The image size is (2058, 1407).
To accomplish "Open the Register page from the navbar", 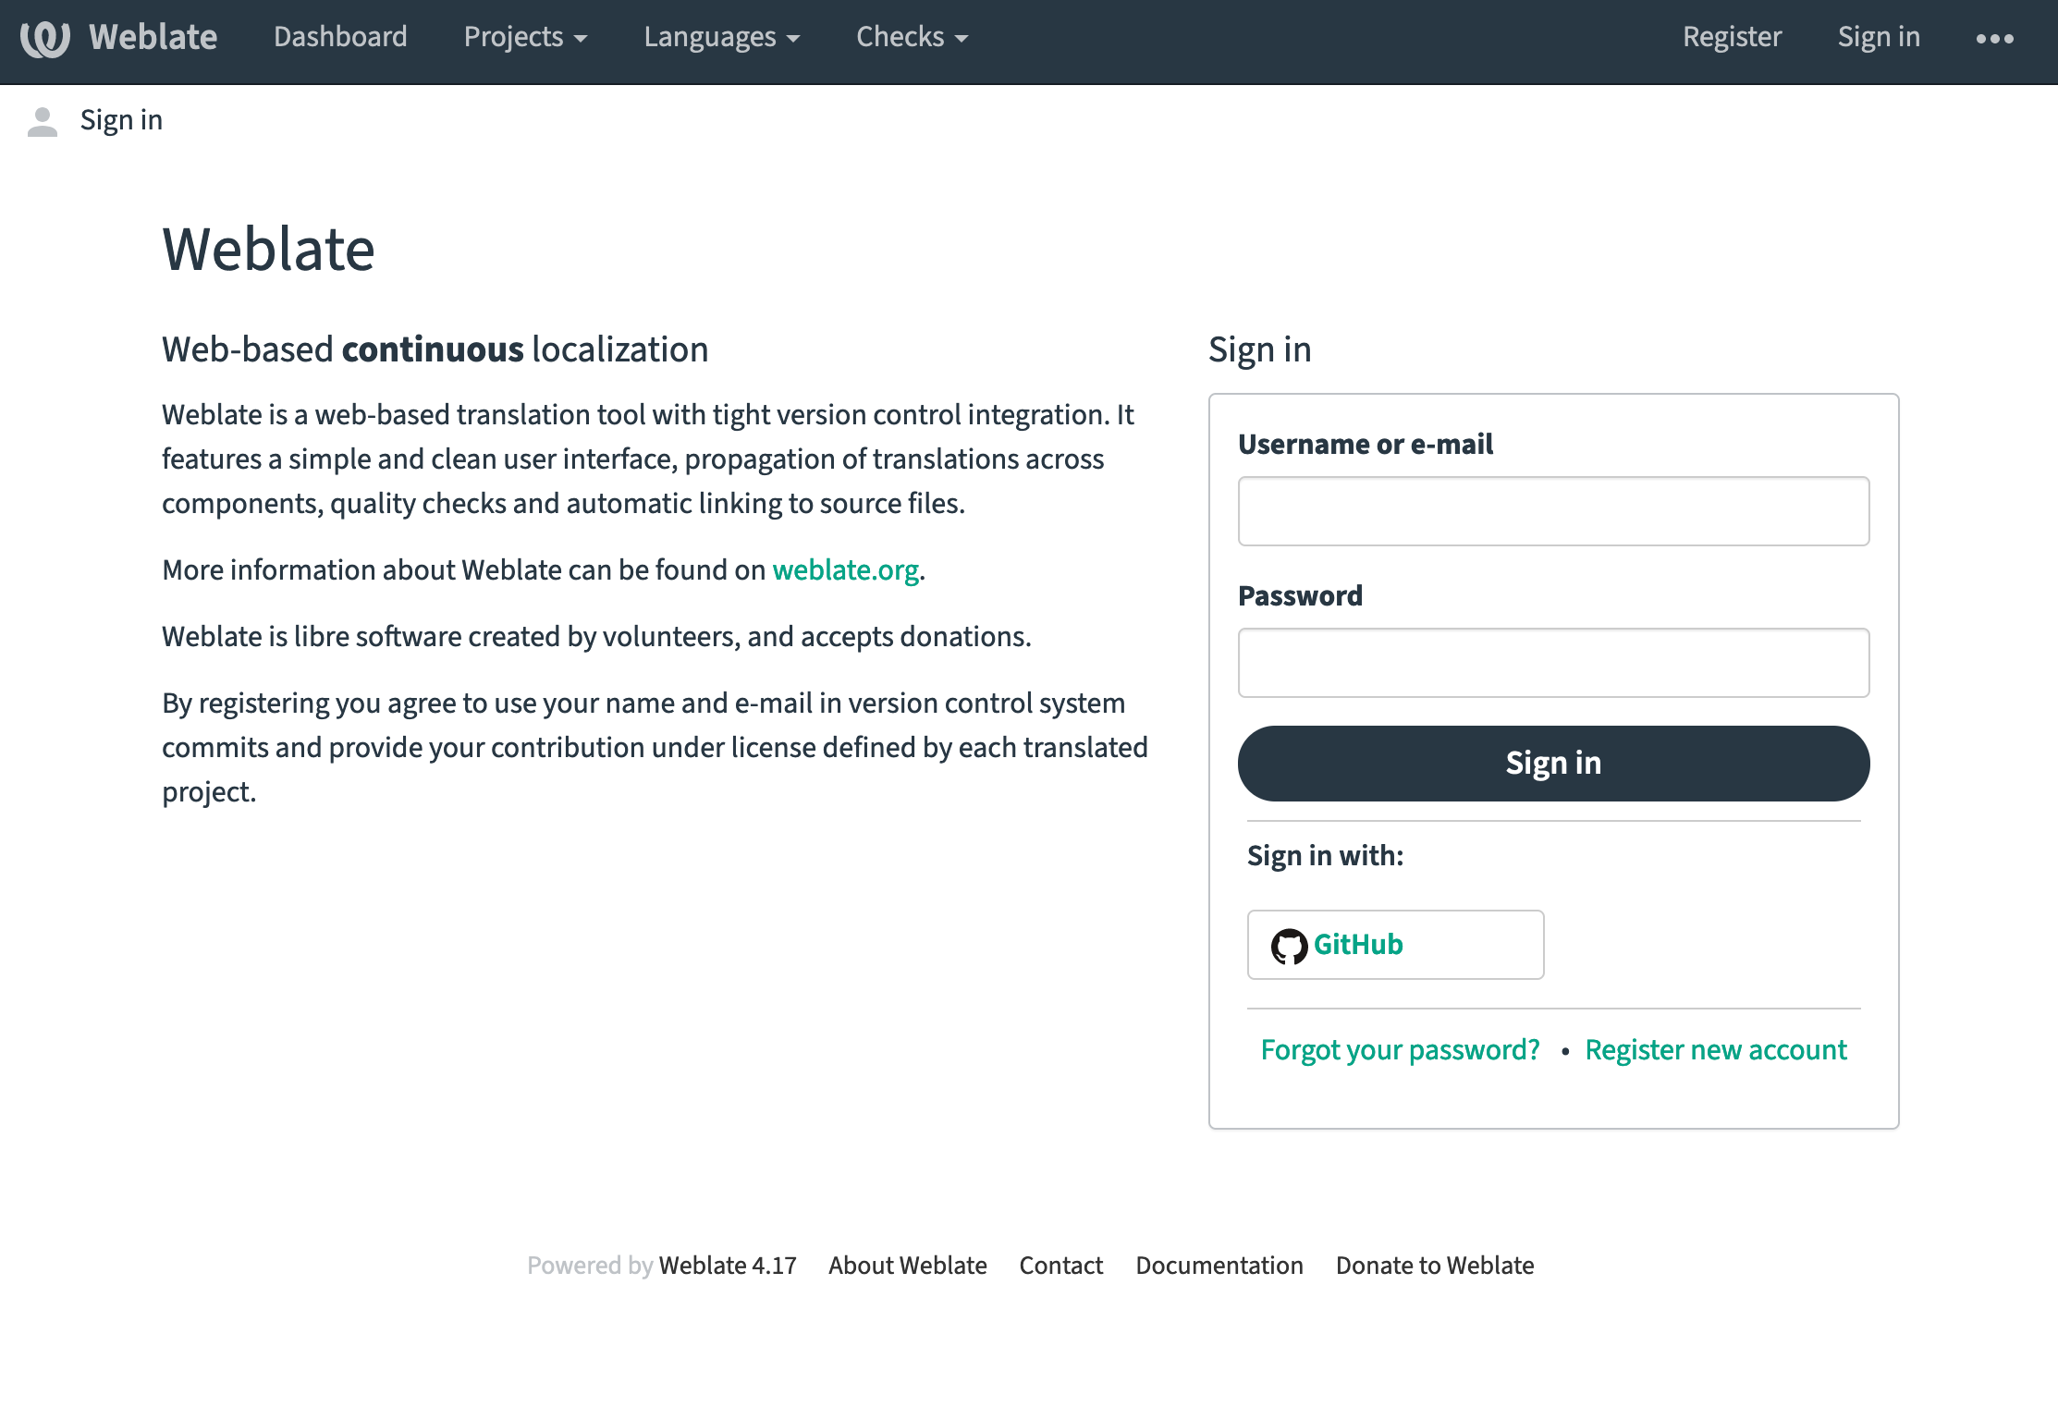I will point(1732,37).
